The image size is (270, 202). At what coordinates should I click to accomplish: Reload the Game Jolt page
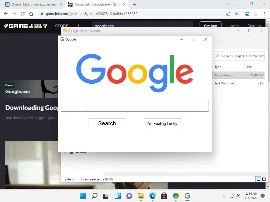pos(23,14)
